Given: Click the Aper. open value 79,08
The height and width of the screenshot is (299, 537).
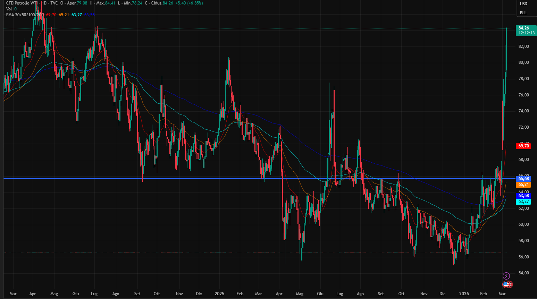Looking at the screenshot, I should 82,3.
